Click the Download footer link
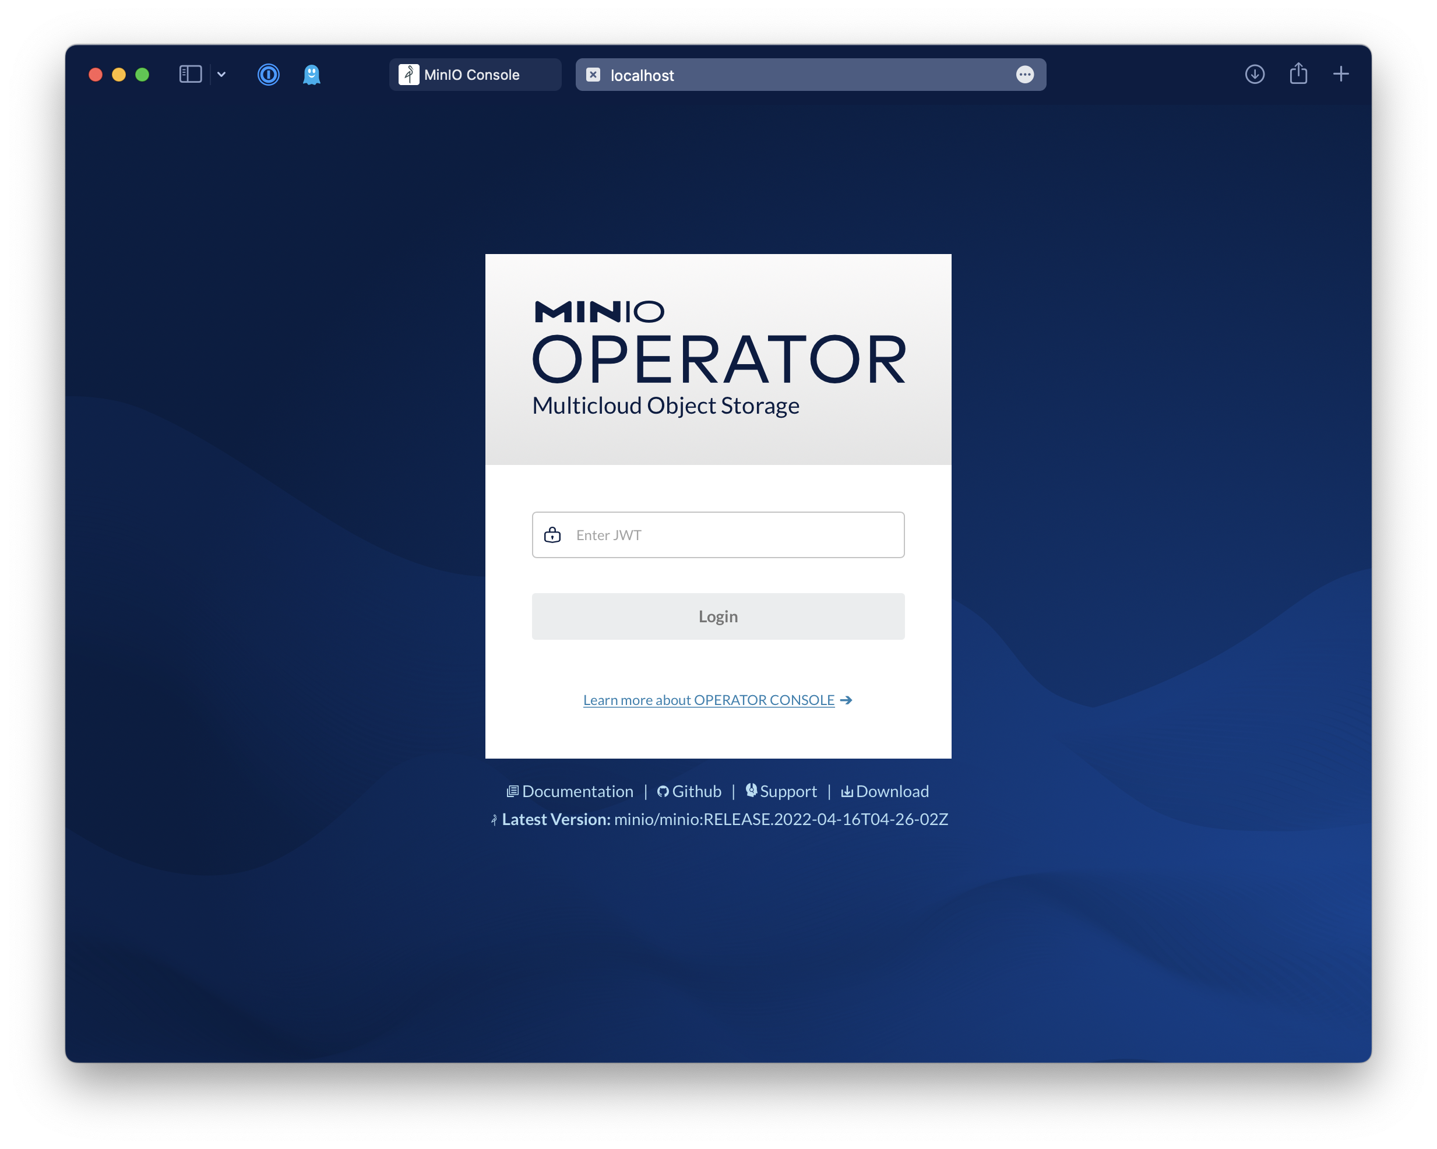 tap(891, 791)
